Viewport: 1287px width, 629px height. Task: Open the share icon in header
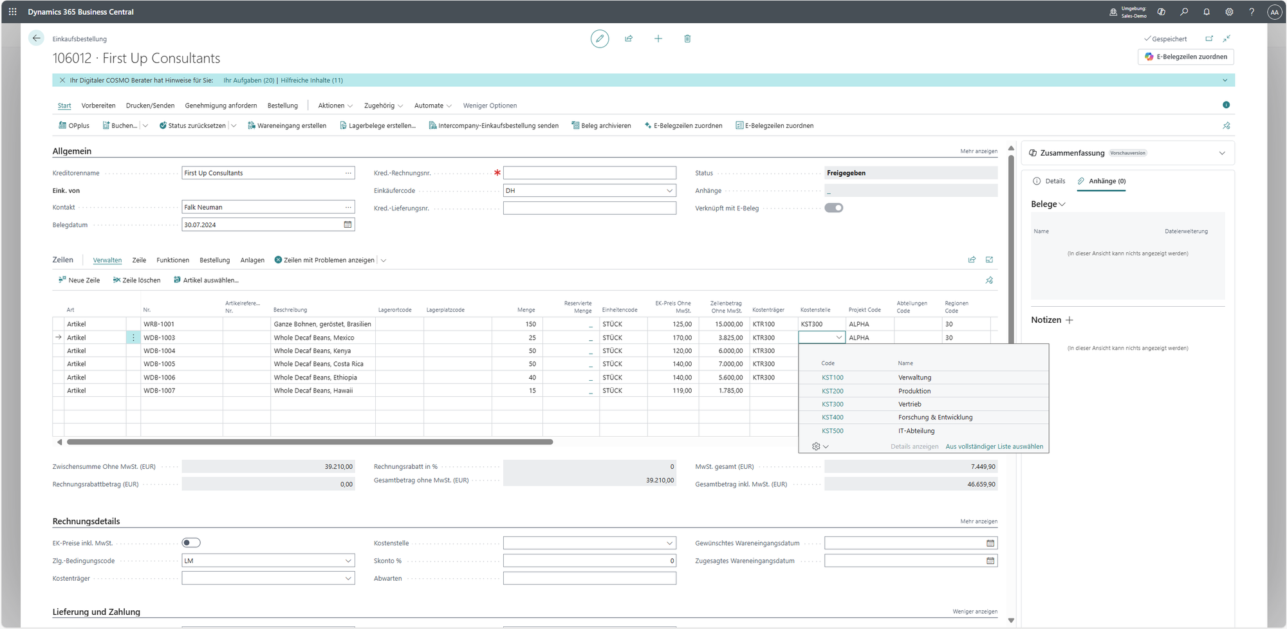point(629,39)
